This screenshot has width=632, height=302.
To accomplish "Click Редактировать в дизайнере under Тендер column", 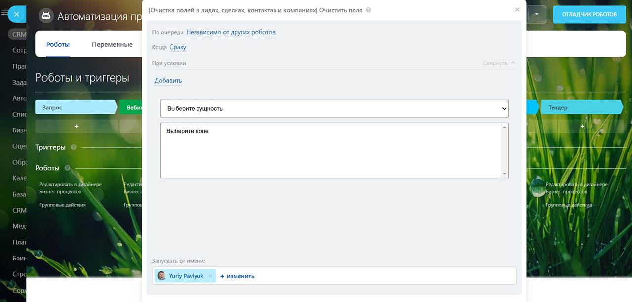I will pos(577,188).
